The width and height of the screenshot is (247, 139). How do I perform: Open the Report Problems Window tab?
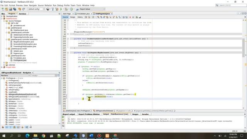[89, 114]
